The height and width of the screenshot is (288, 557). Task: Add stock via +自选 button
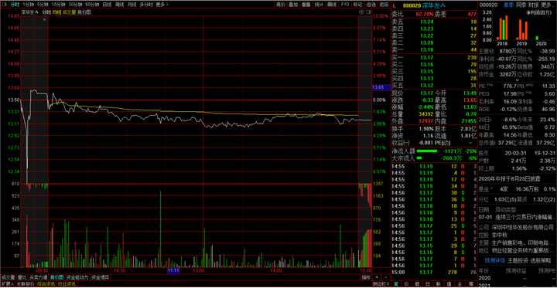pyautogui.click(x=370, y=5)
